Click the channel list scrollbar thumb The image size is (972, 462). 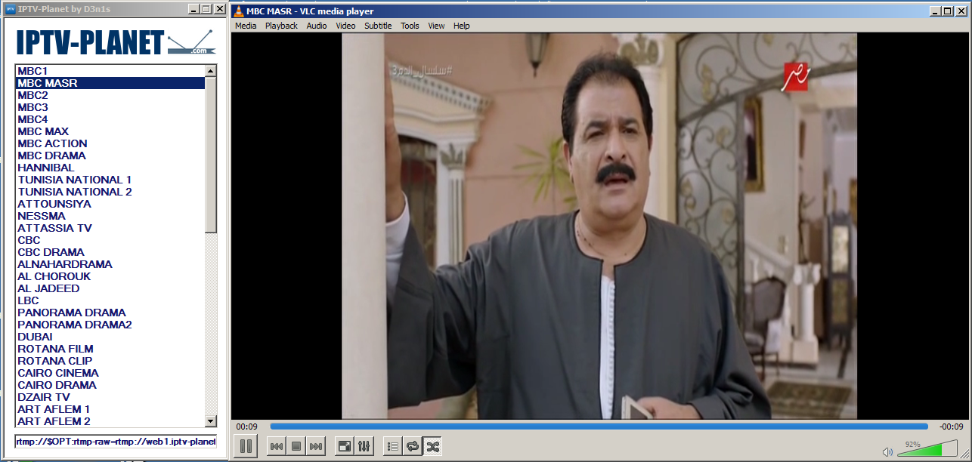coord(211,154)
